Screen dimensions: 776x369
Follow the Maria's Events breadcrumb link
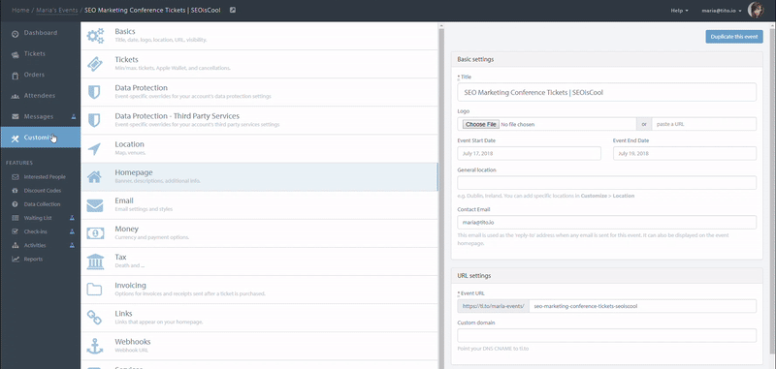click(x=57, y=10)
